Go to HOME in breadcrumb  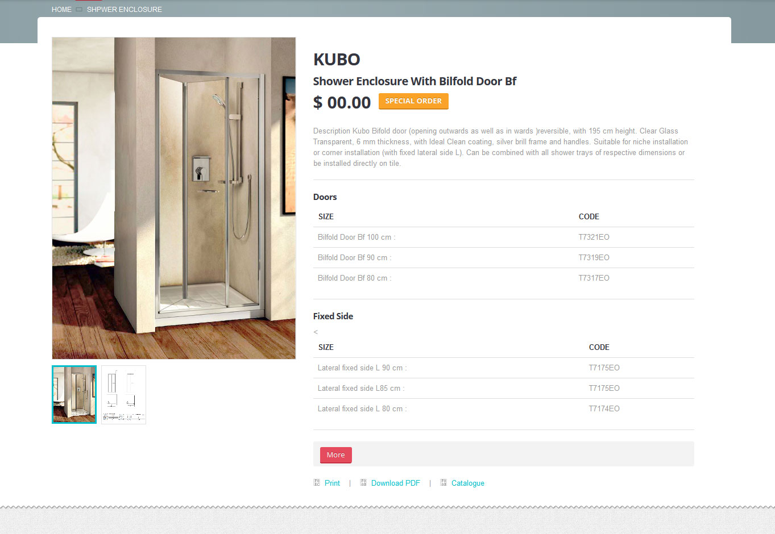pos(61,10)
